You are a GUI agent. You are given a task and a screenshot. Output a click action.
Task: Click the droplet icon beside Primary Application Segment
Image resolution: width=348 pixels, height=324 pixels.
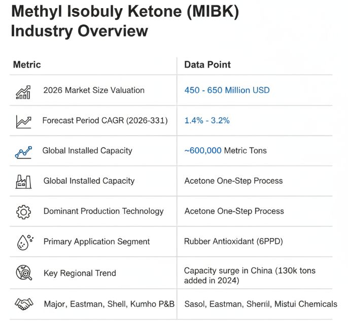(23, 242)
